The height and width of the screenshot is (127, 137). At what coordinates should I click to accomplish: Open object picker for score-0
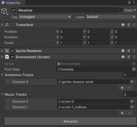point(132,101)
